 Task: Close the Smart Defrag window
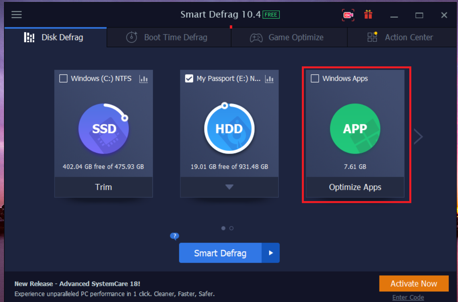444,15
